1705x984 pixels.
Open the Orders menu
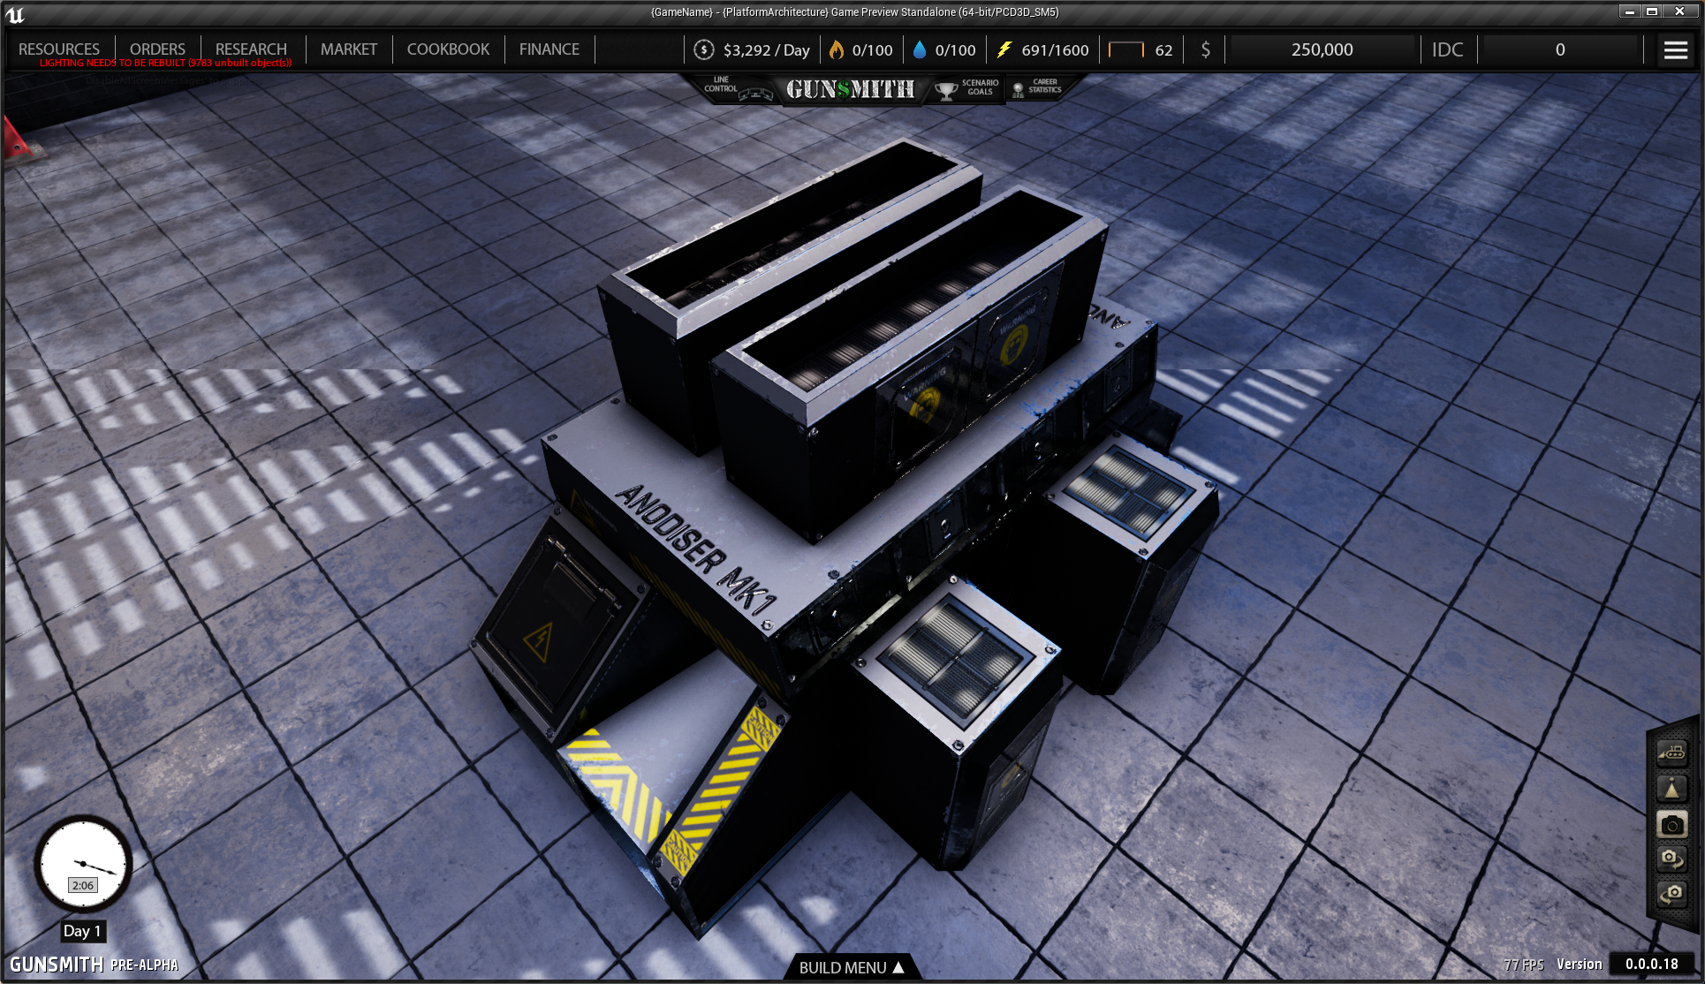pos(157,49)
